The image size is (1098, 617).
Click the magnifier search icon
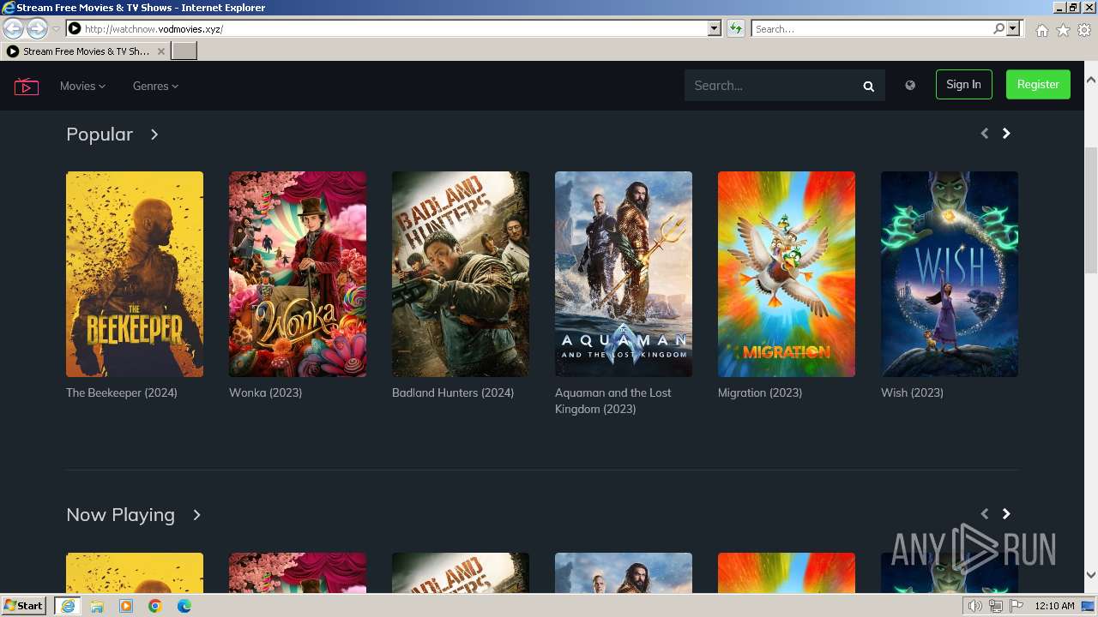(x=869, y=86)
